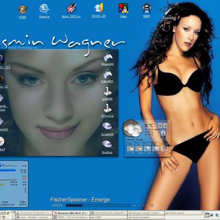Click the FischerSpooner - Emerge track title

click(80, 200)
